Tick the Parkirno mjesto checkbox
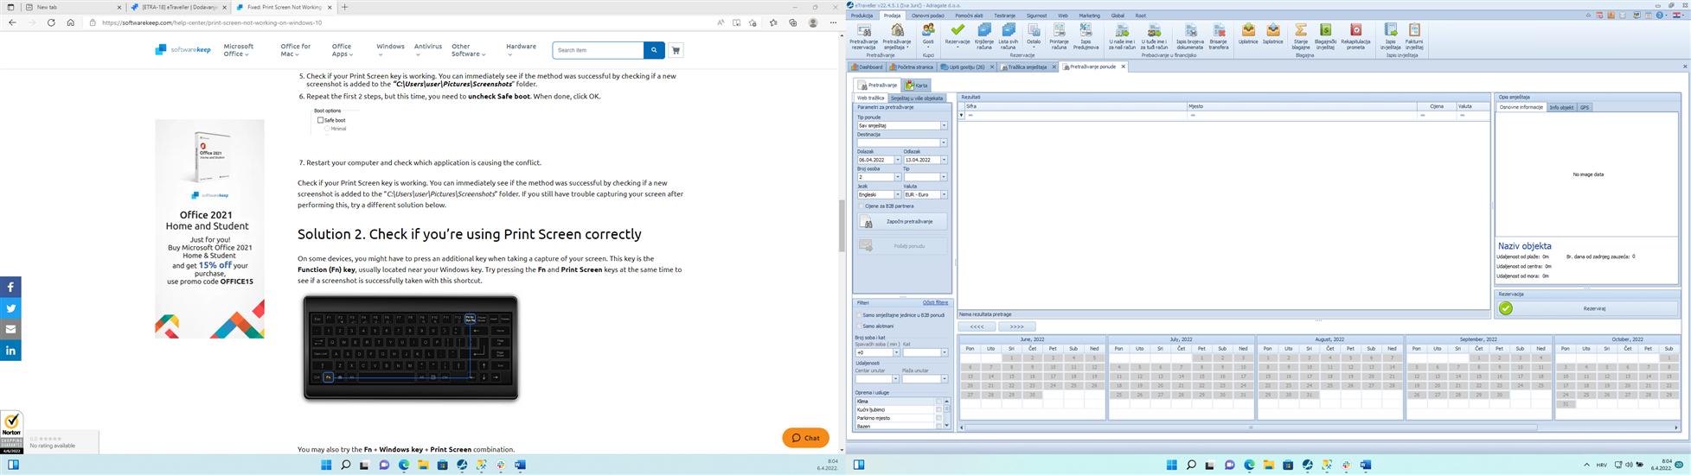Screen dimensions: 1691x475 (x=938, y=418)
